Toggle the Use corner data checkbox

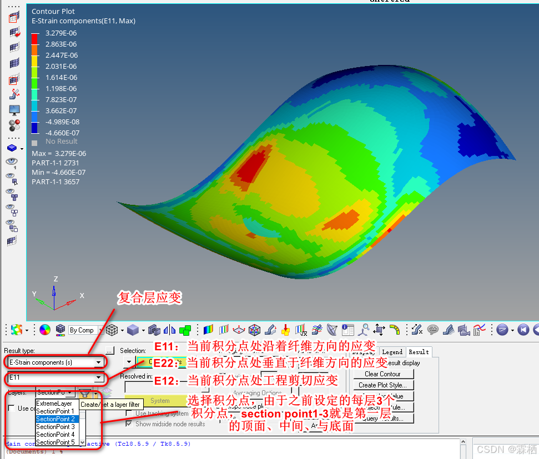coord(11,408)
